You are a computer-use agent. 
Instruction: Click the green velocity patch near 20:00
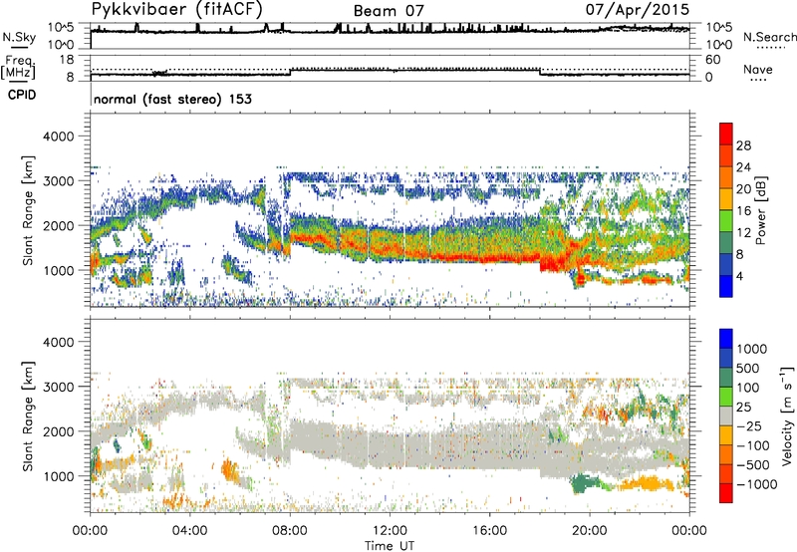point(585,482)
